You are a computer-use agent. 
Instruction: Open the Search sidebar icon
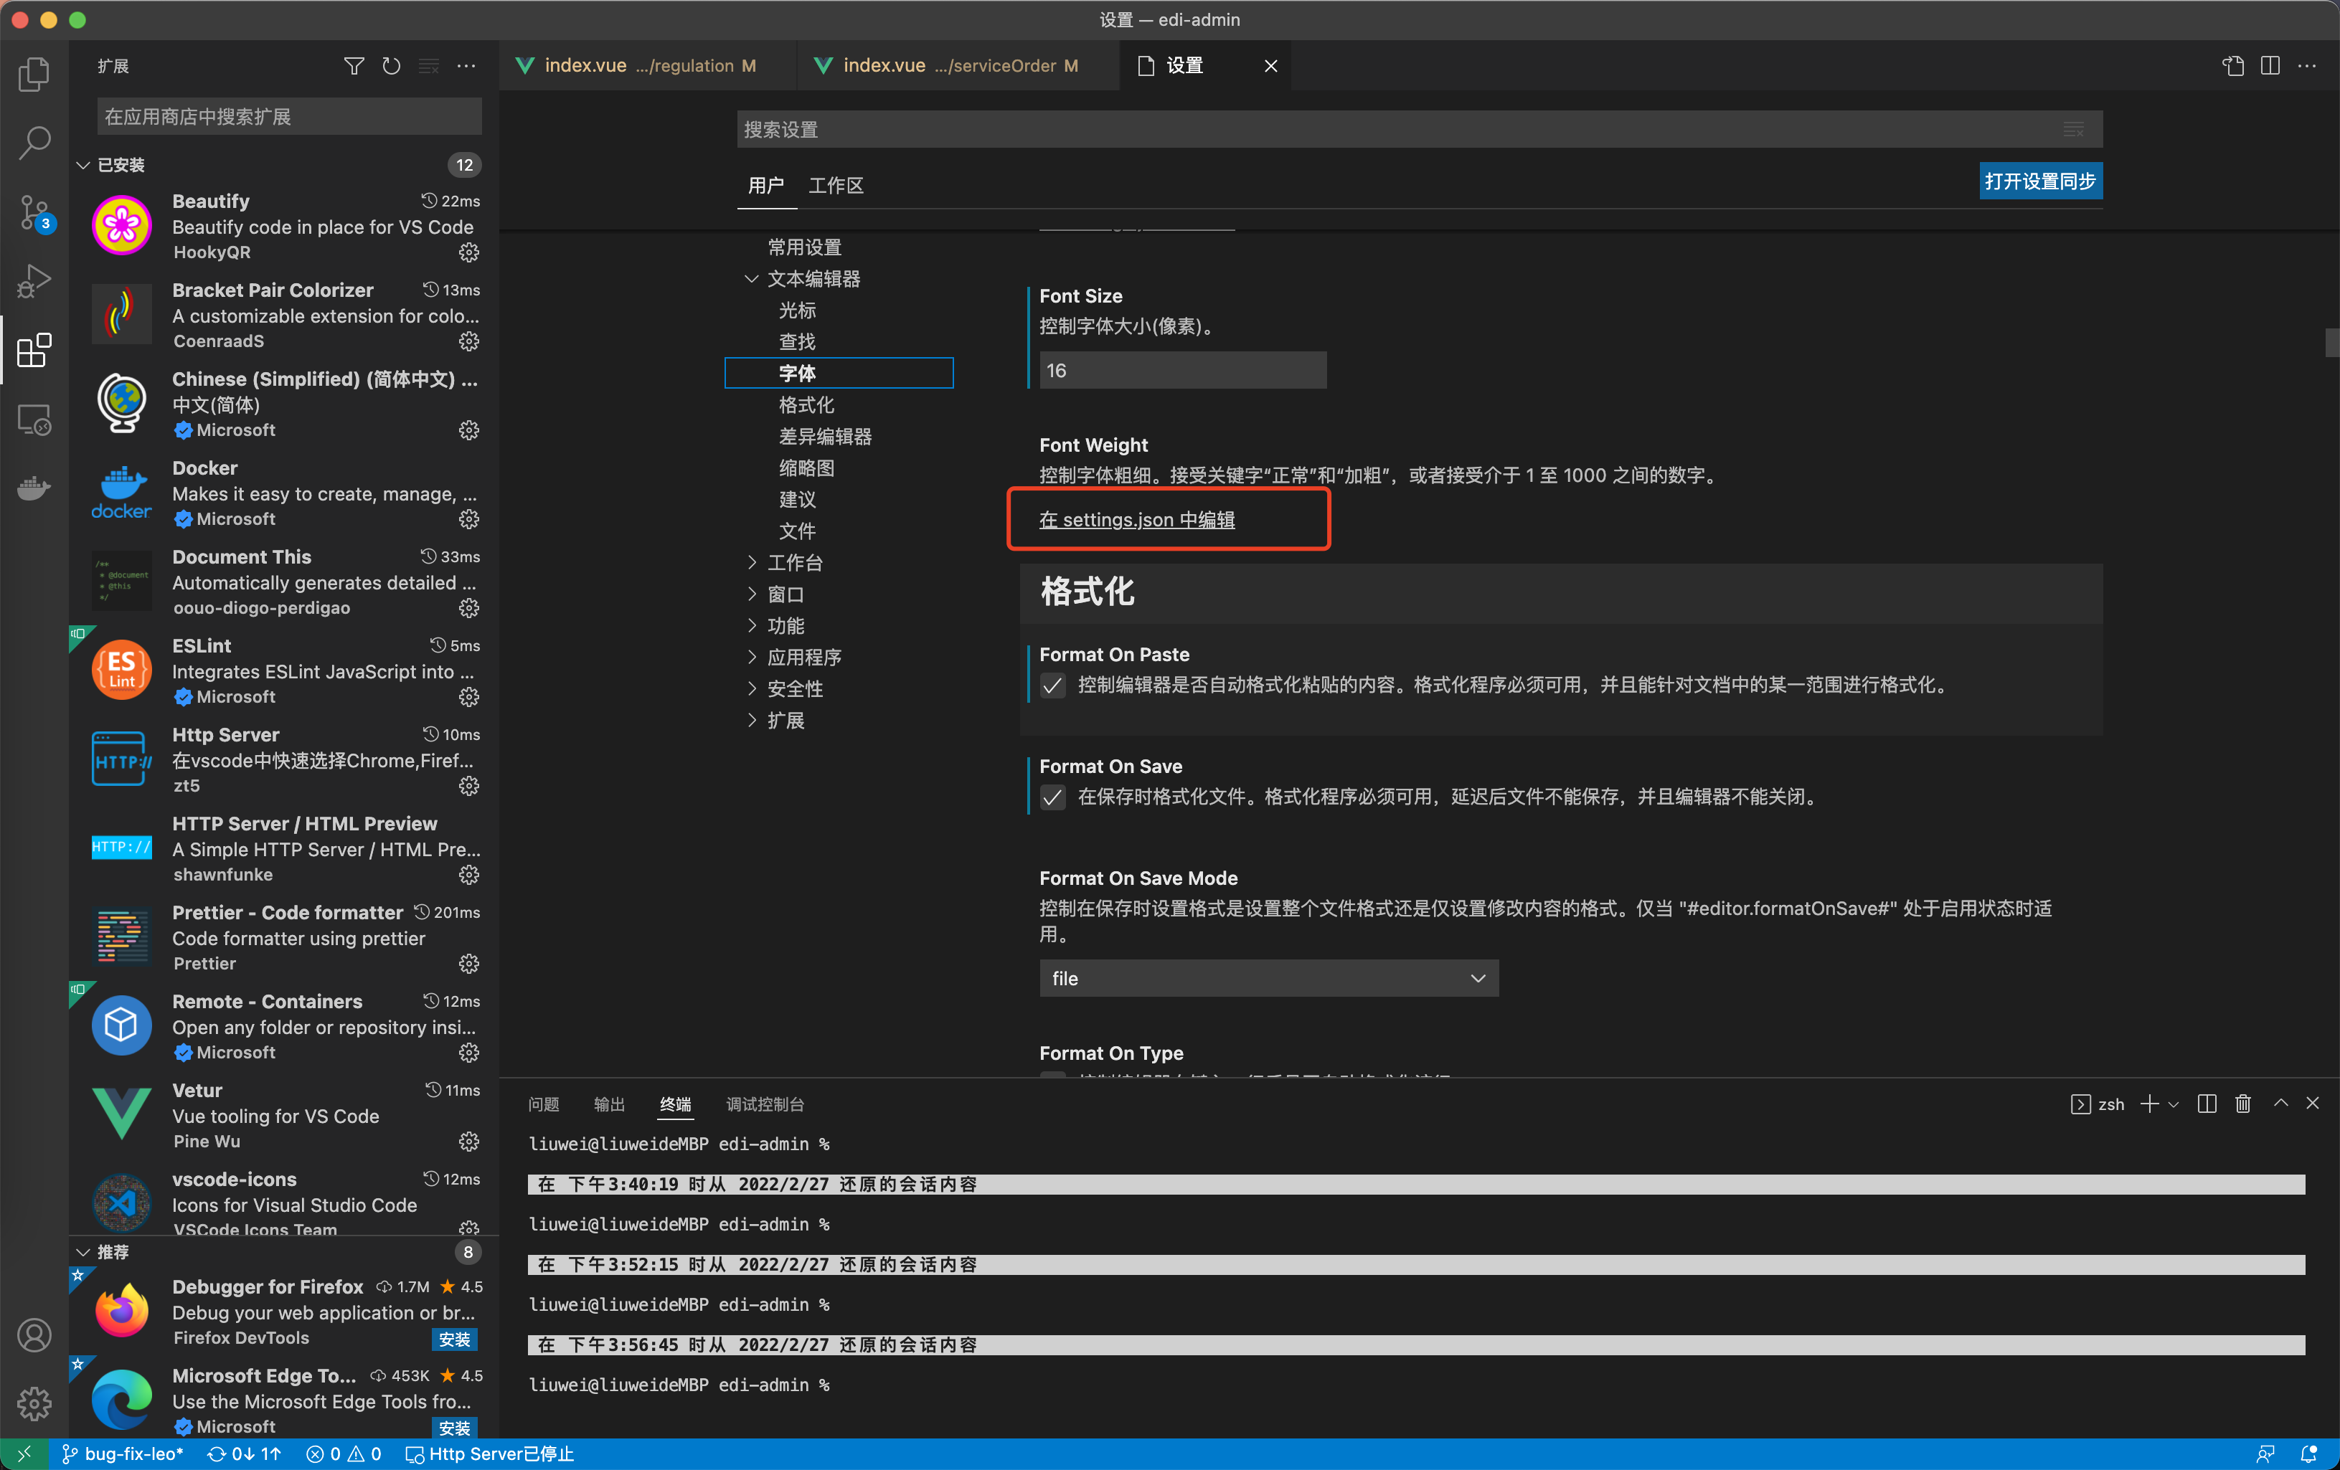pyautogui.click(x=34, y=142)
